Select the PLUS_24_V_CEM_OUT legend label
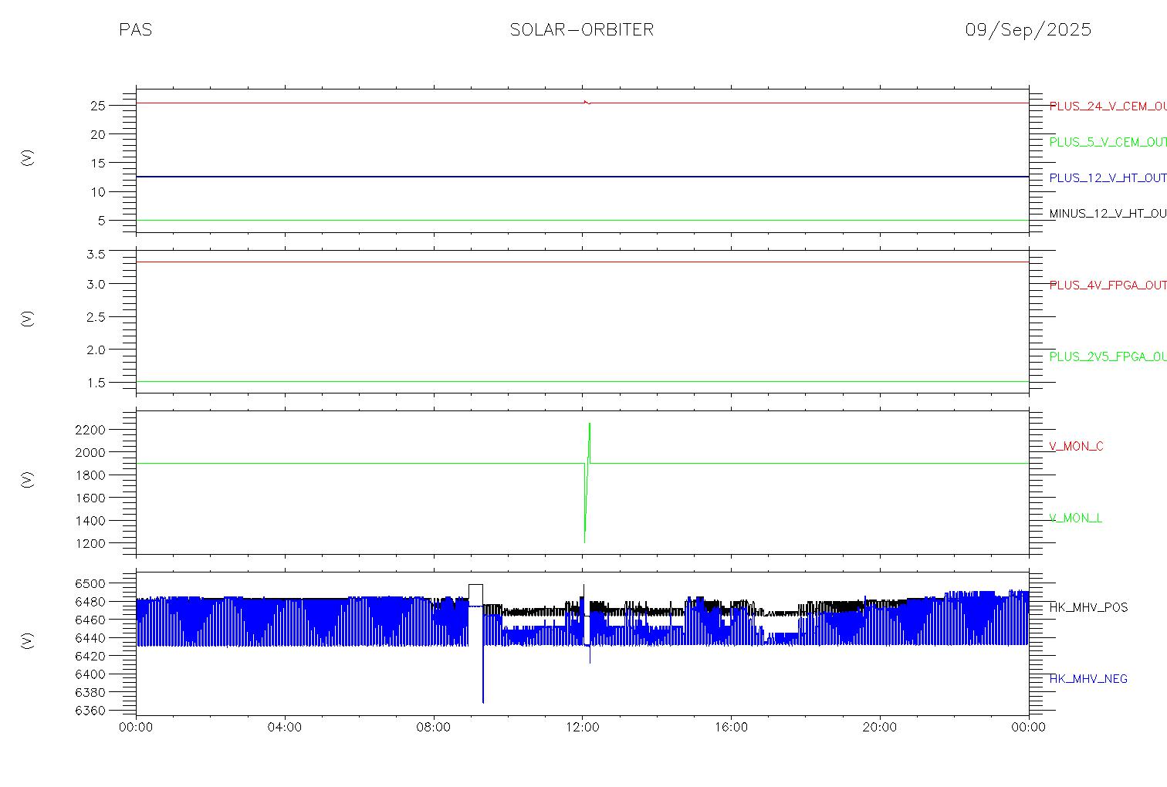 [x=1108, y=106]
